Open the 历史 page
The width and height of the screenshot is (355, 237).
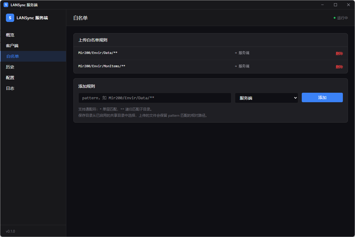[x=33, y=67]
